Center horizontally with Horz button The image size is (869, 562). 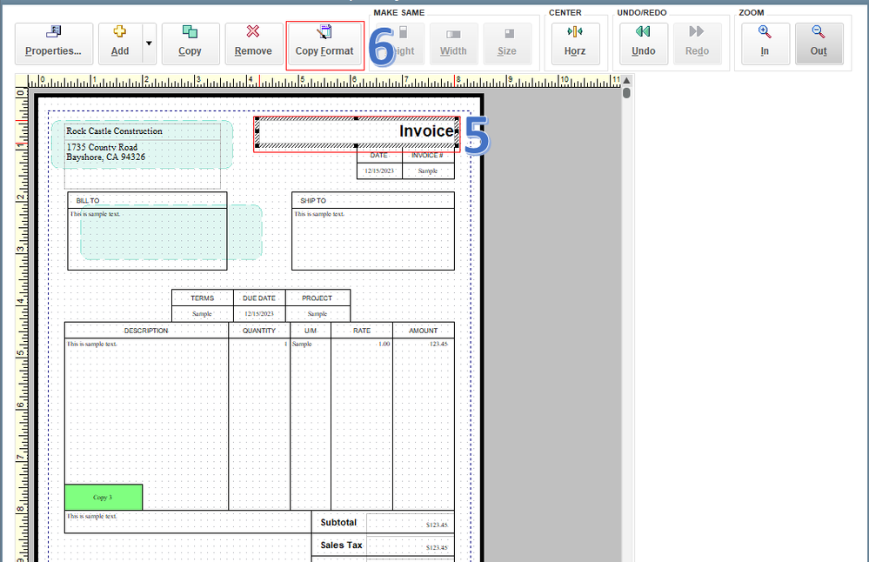(x=575, y=43)
